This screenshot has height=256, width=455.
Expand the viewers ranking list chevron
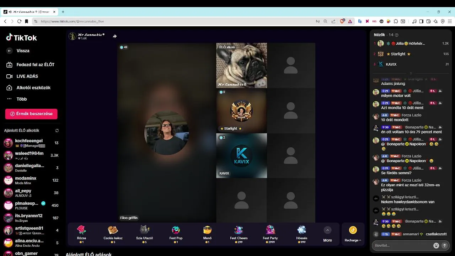coord(411,73)
